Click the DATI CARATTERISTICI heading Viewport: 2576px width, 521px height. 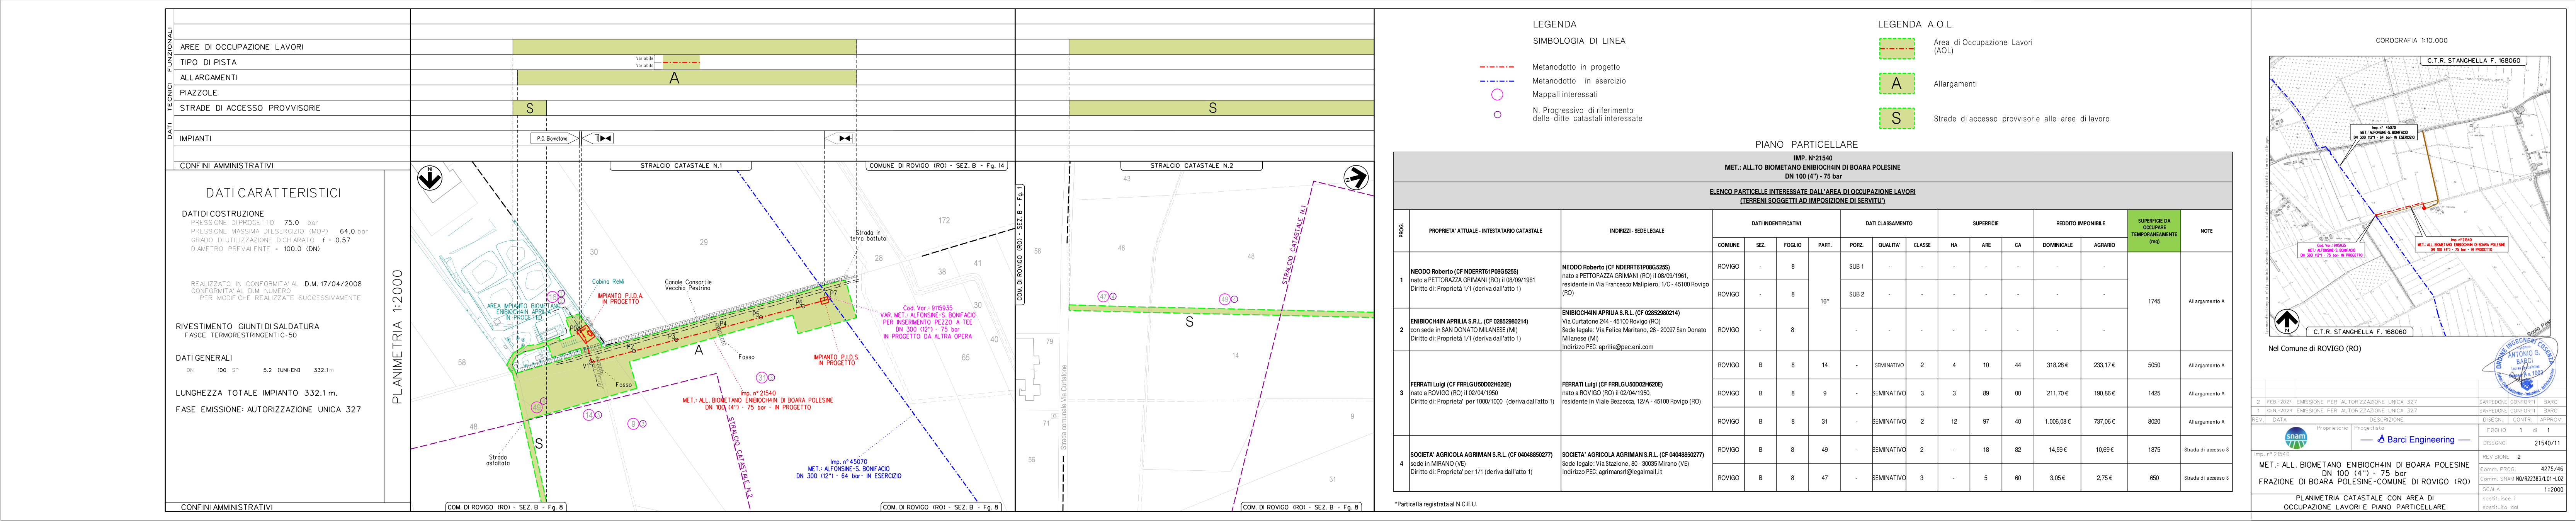tap(273, 193)
